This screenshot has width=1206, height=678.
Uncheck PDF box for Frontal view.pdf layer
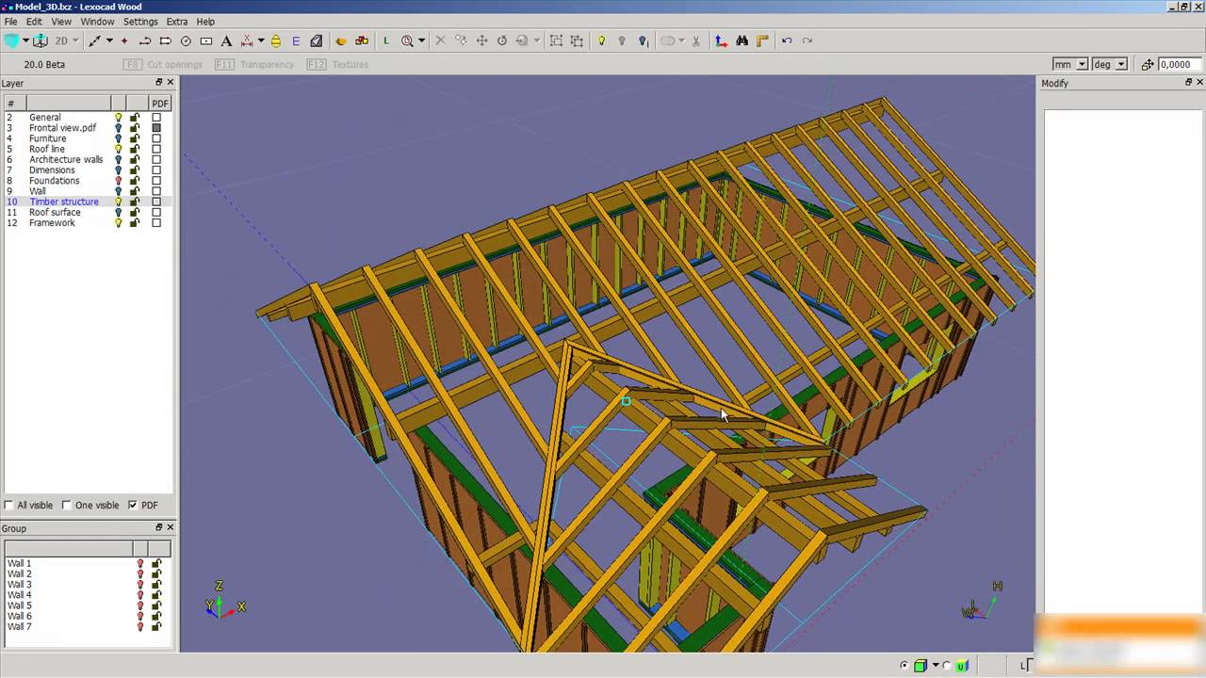coord(156,128)
